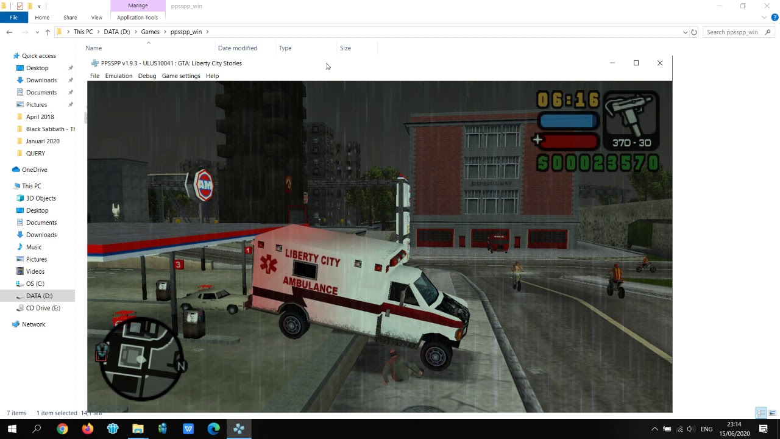The height and width of the screenshot is (439, 780).
Task: Select Games in the address breadcrumb
Action: (150, 32)
